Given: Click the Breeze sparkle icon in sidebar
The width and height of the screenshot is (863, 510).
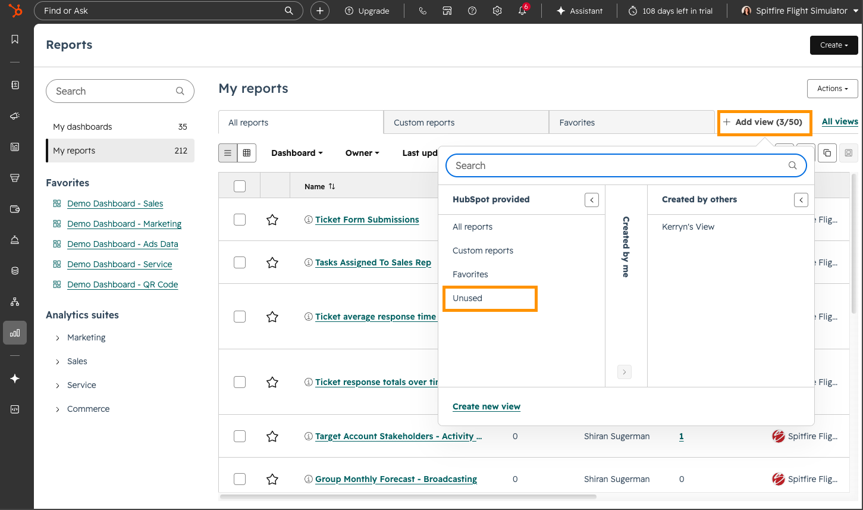Looking at the screenshot, I should (x=15, y=378).
